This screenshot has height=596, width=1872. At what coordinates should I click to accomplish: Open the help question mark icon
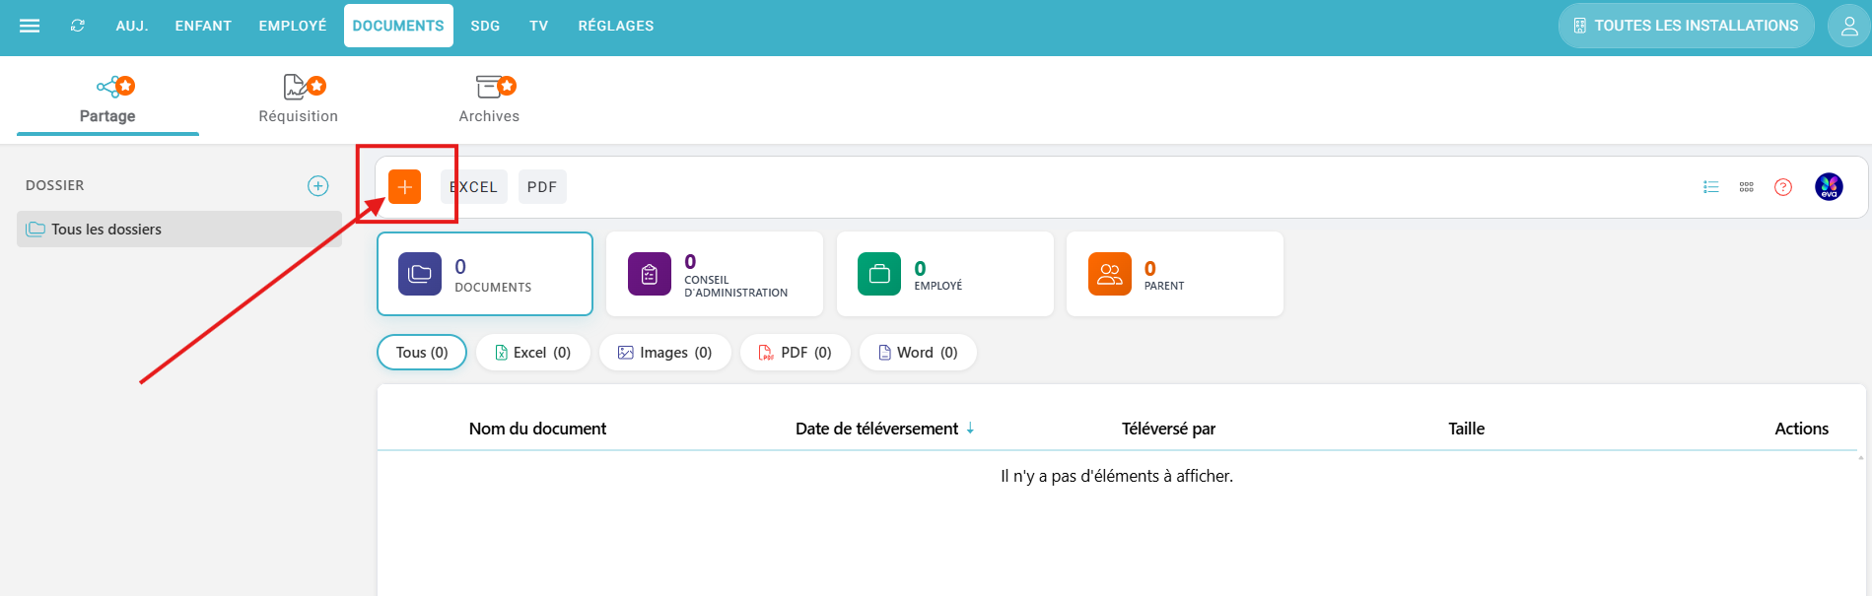1782,187
